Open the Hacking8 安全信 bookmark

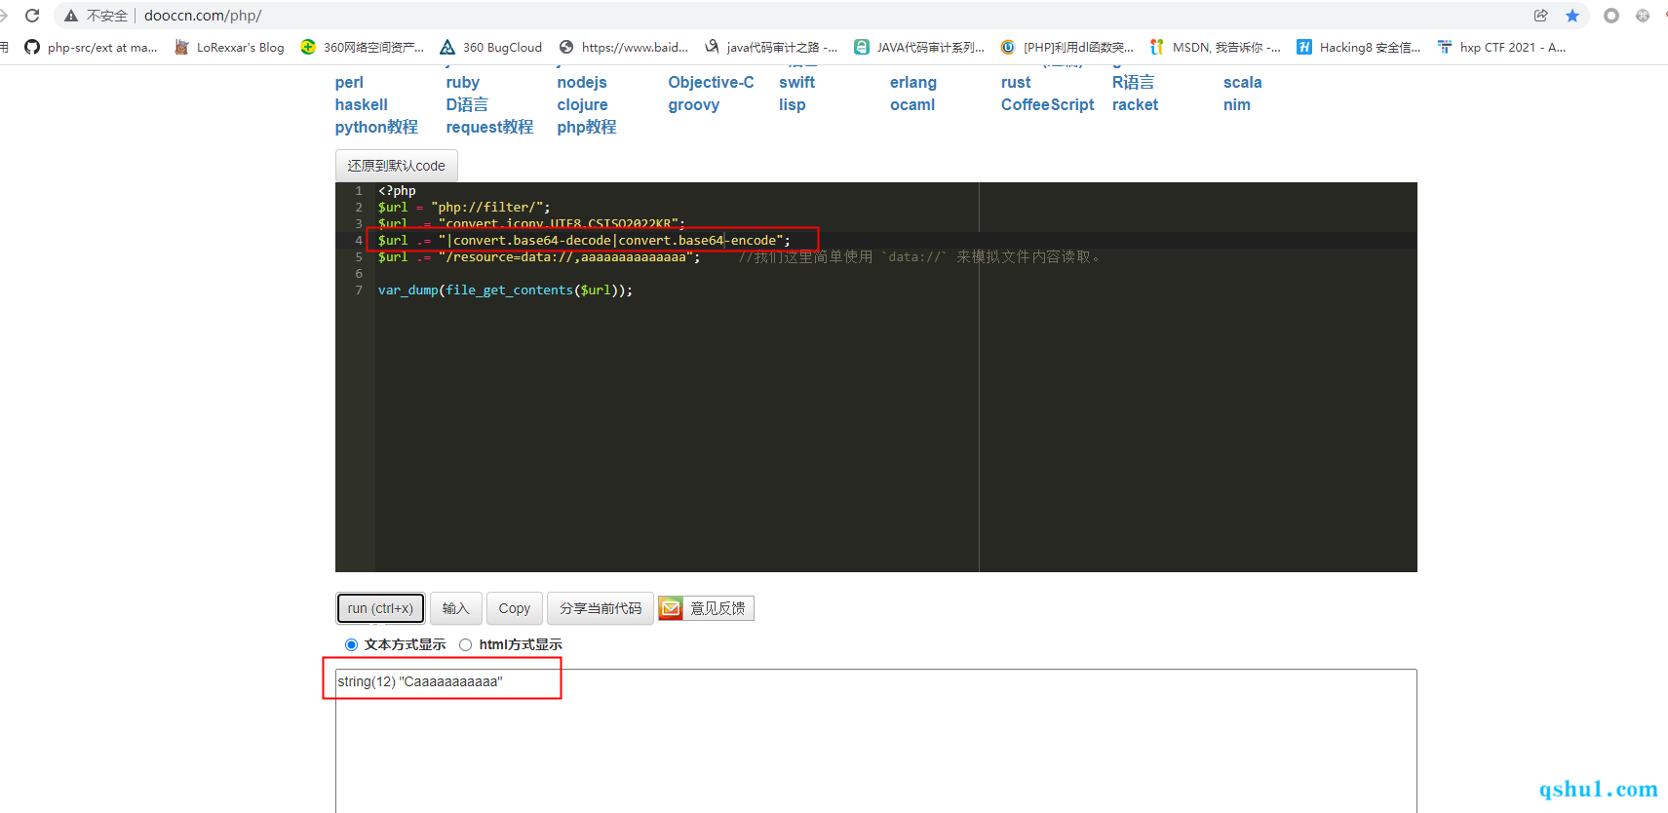1359,47
